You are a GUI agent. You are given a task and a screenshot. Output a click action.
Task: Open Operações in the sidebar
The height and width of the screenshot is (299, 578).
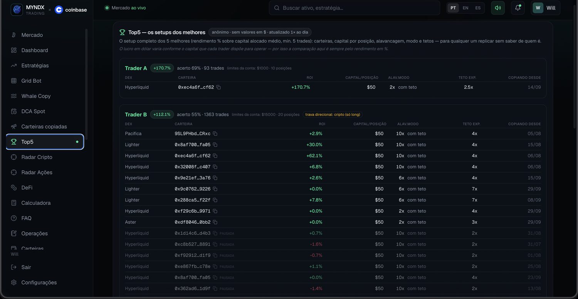pyautogui.click(x=45, y=234)
